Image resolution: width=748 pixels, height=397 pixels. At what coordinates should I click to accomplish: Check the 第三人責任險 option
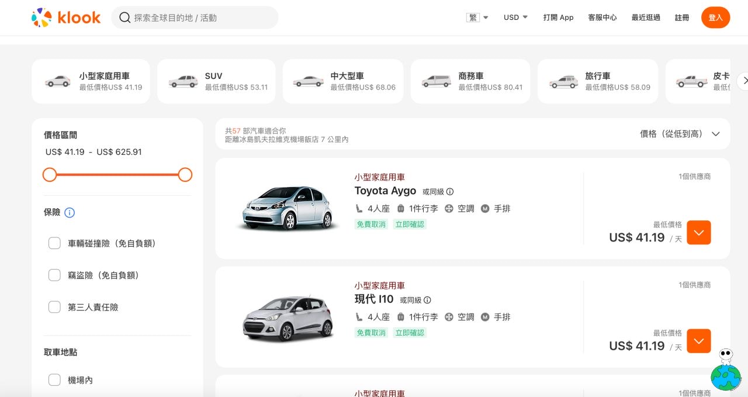tap(54, 307)
